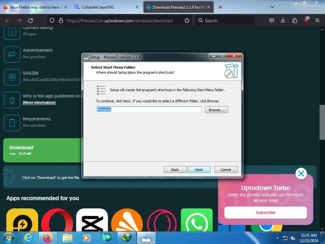Image resolution: width=325 pixels, height=244 pixels.
Task: Reload the current page
Action: point(30,21)
